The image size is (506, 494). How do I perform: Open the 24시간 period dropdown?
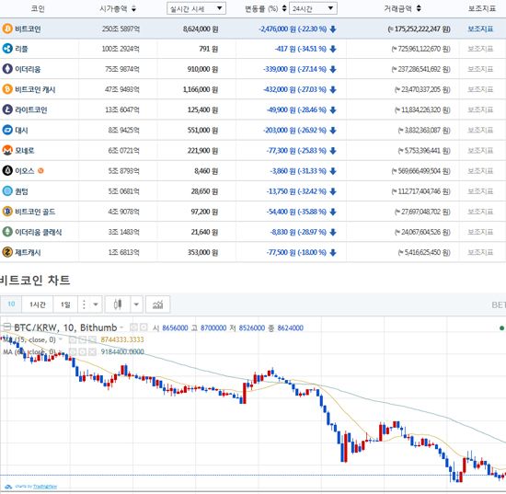313,8
